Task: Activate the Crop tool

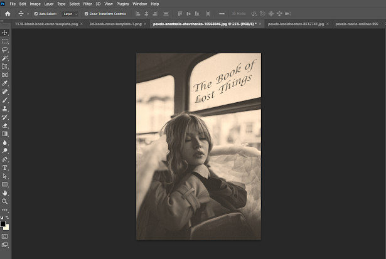Action: pos(5,66)
